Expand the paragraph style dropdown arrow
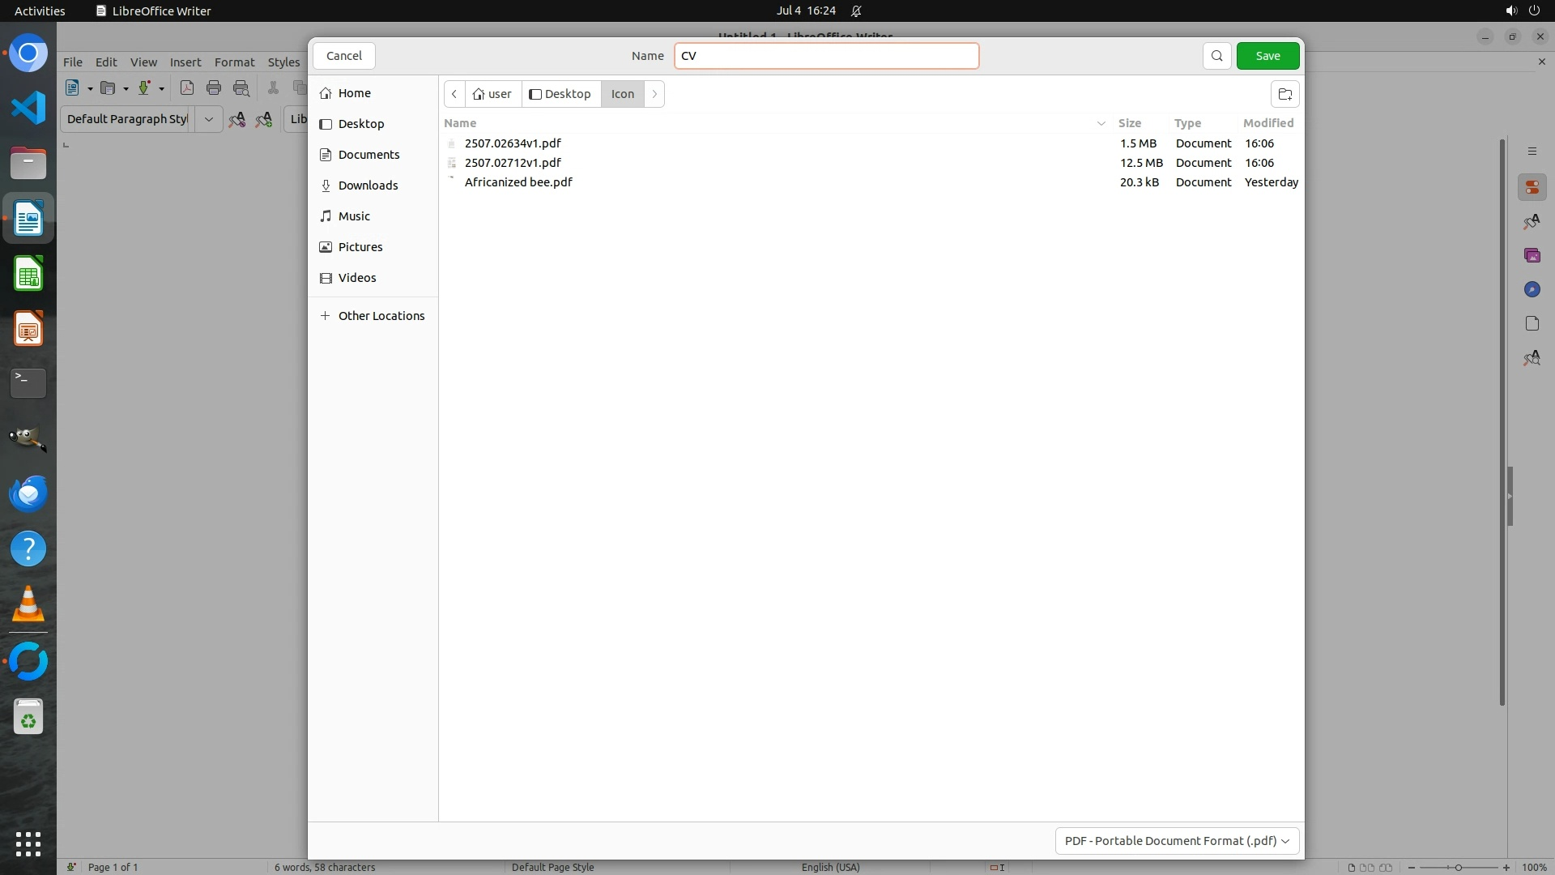 (208, 119)
